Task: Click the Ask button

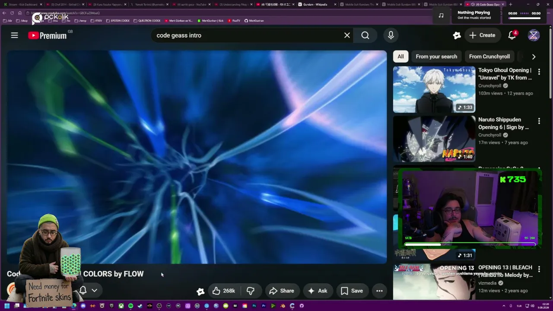Action: click(x=318, y=291)
